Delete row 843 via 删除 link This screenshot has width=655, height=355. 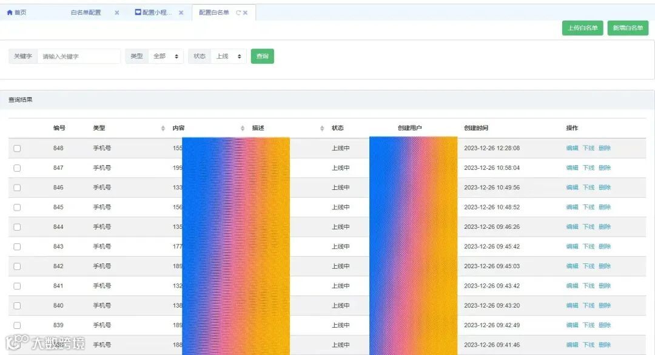(605, 246)
